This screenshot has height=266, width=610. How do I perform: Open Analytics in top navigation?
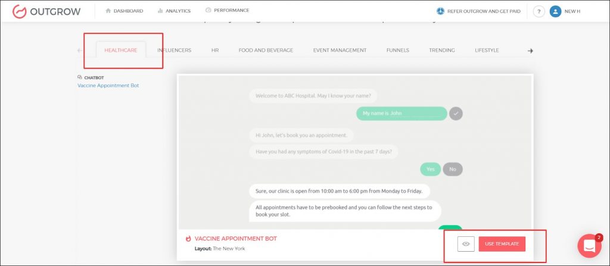pyautogui.click(x=174, y=11)
